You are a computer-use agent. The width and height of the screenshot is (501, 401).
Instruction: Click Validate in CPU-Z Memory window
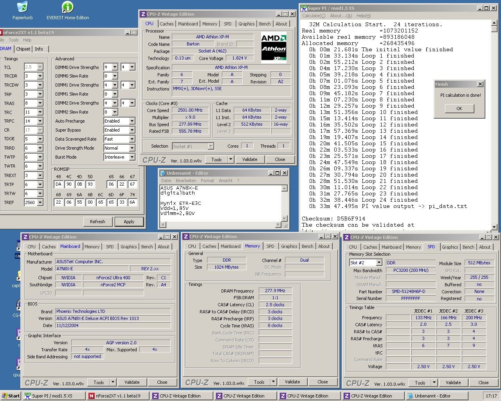click(292, 382)
